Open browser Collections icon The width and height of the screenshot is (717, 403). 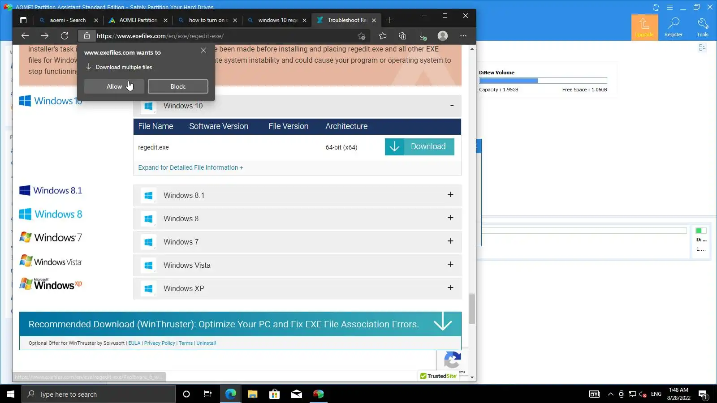(402, 36)
